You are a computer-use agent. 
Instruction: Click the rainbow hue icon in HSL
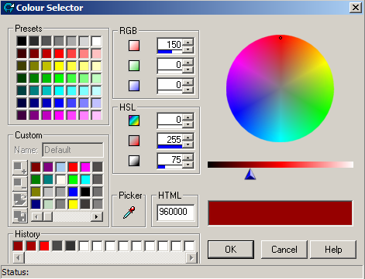134,121
